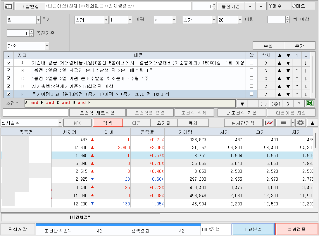Click the 성과검증 button
This screenshot has width=319, height=236.
coord(296,229)
